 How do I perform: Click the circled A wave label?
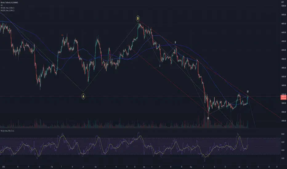click(83, 96)
